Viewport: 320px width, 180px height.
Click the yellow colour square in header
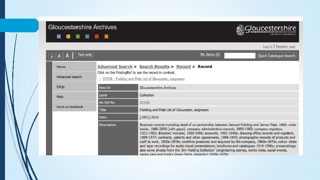pyautogui.click(x=68, y=37)
